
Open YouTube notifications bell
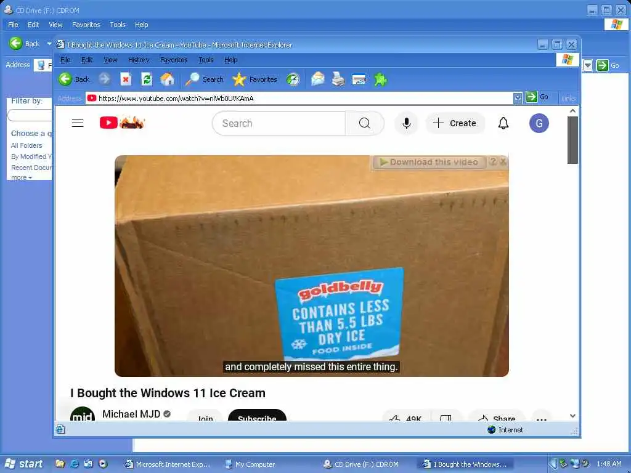pyautogui.click(x=503, y=123)
